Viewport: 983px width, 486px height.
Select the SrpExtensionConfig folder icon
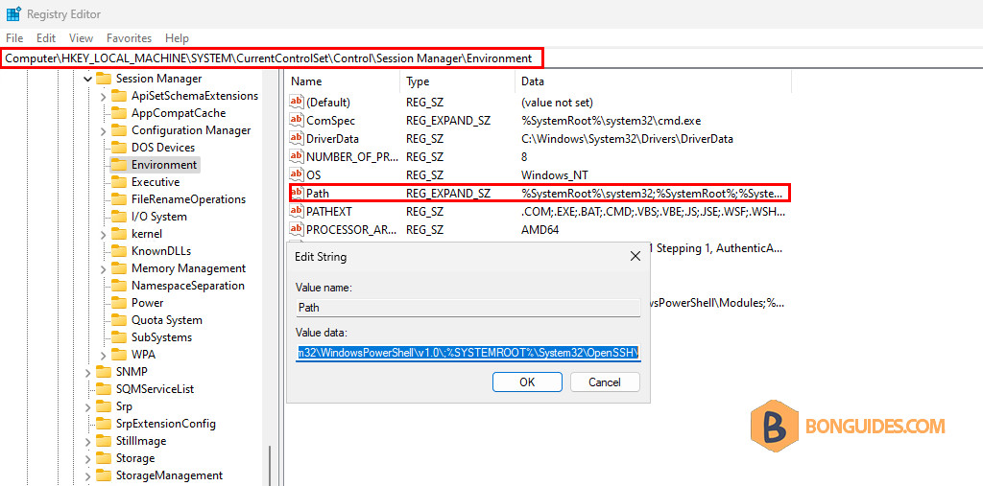[104, 424]
